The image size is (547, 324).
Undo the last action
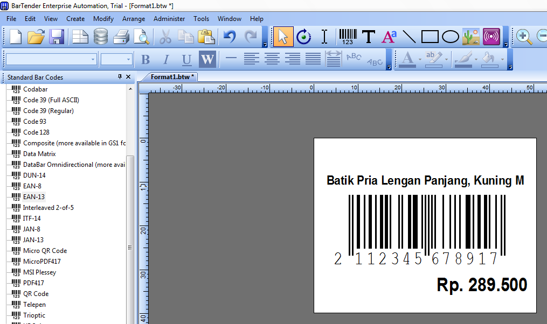[x=230, y=37]
